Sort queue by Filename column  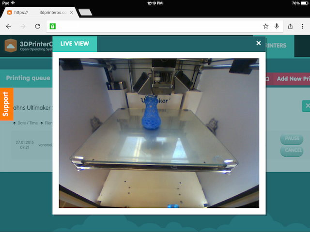pos(46,123)
